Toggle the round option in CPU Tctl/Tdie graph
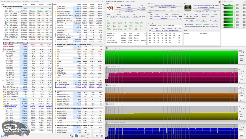This screenshot has height=139, width=246. pos(240,71)
